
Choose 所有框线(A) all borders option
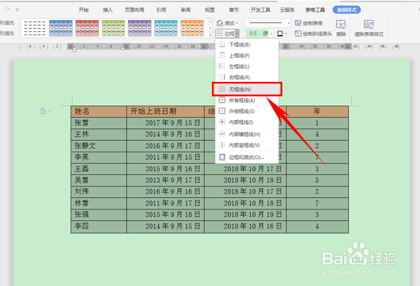pyautogui.click(x=247, y=100)
